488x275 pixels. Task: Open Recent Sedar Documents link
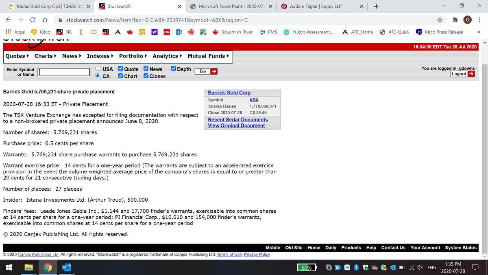tap(238, 119)
